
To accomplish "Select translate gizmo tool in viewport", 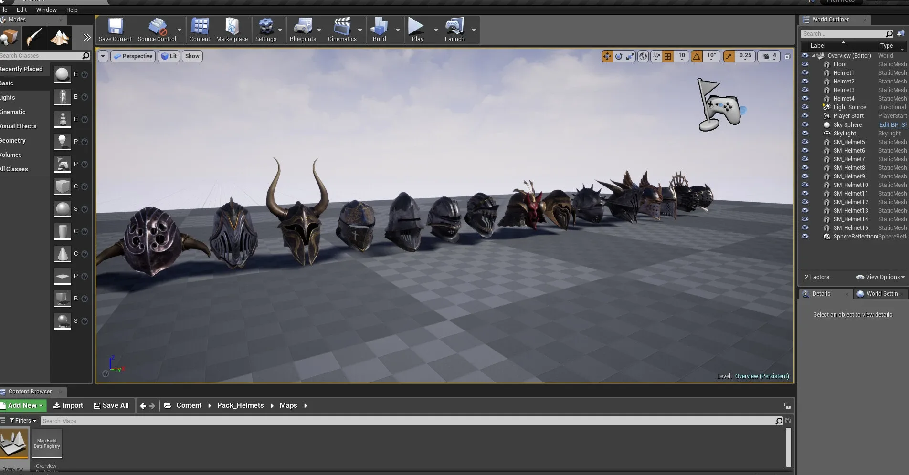I will click(607, 56).
